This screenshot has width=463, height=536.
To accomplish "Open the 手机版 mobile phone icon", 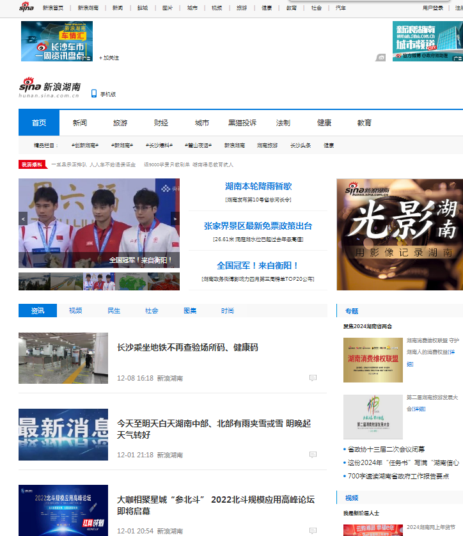I will [94, 93].
